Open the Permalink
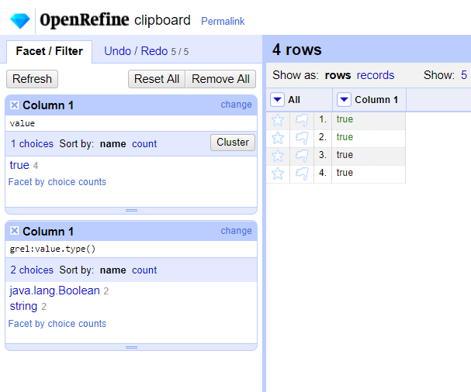The image size is (471, 392). 223,21
